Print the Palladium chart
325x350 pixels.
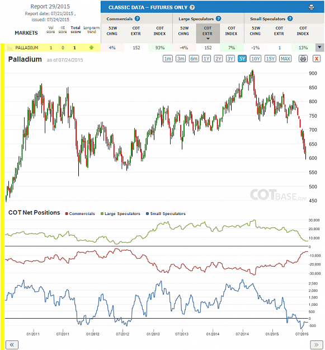click(x=303, y=59)
